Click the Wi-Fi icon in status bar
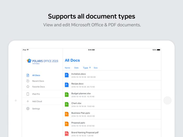 tap(28, 50)
